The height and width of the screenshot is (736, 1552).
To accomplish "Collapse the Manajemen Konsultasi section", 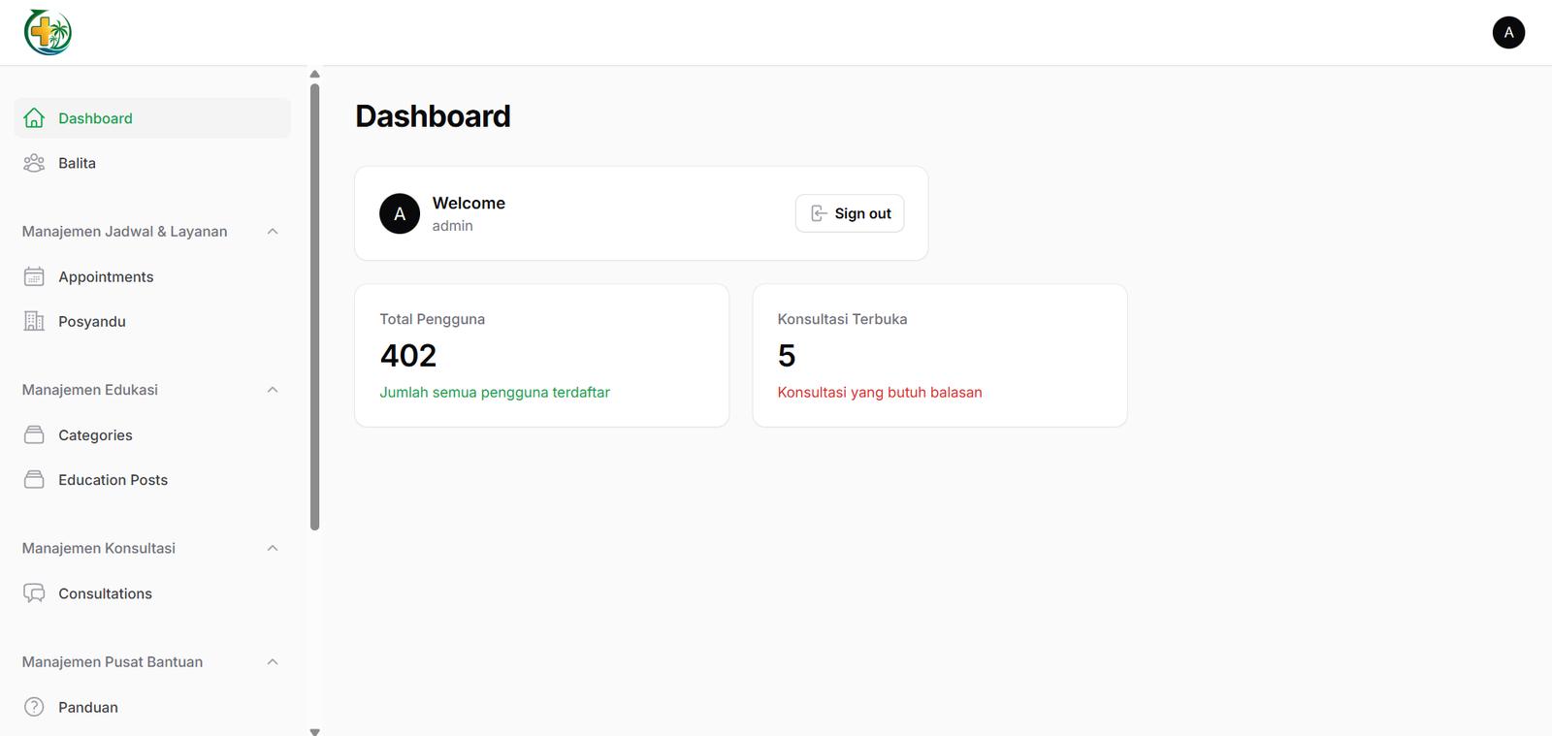I will point(273,548).
